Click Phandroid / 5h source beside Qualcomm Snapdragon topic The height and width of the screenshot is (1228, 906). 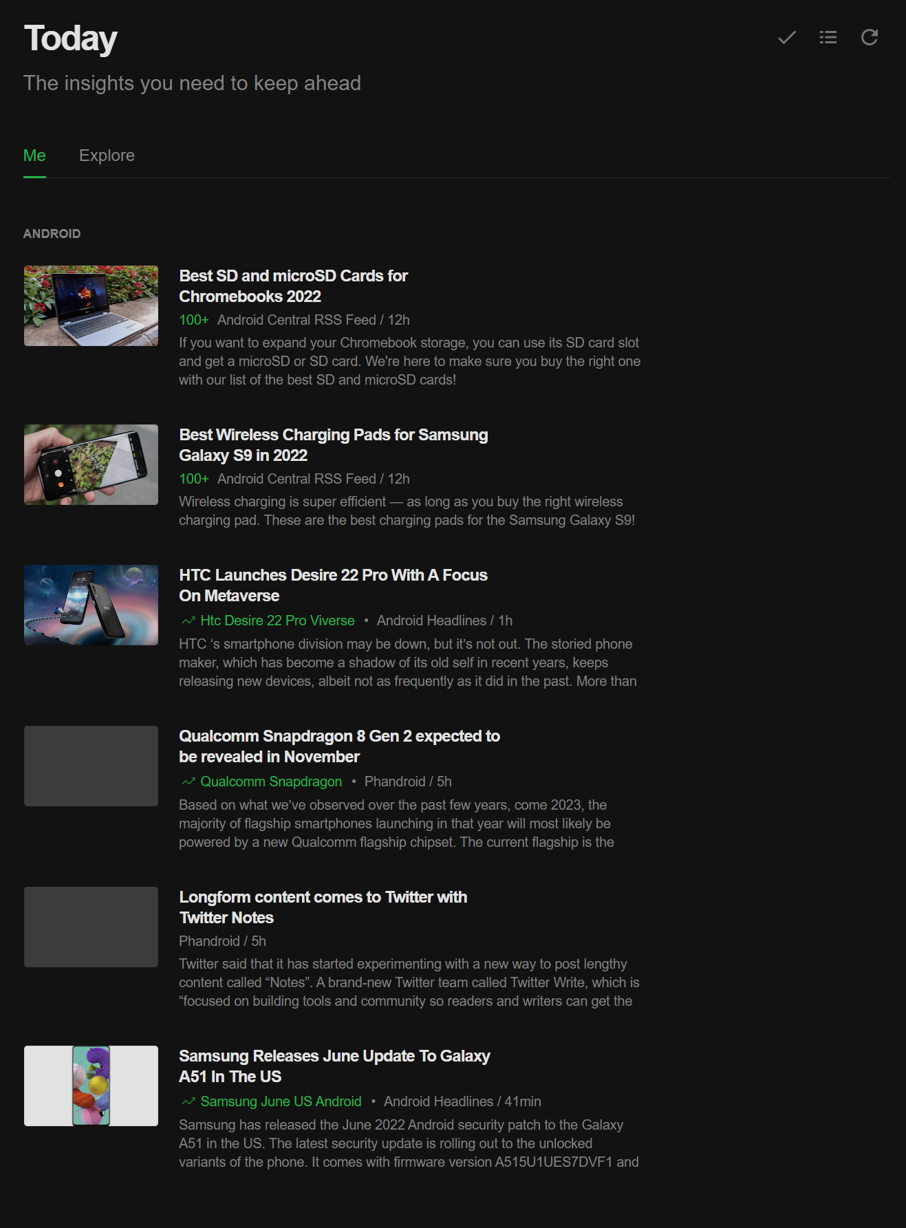click(x=408, y=782)
